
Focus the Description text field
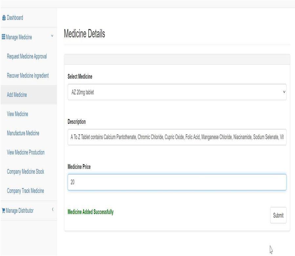[177, 137]
